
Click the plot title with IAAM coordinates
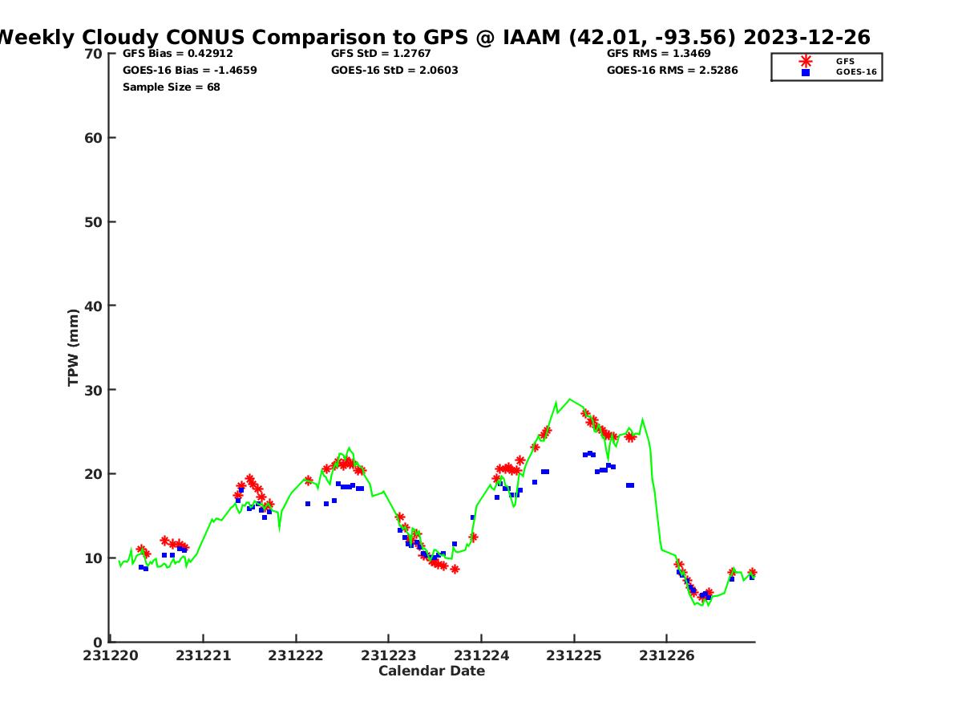pyautogui.click(x=433, y=37)
